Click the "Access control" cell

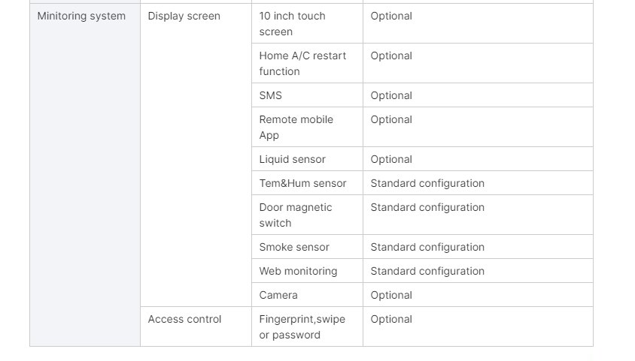point(184,319)
